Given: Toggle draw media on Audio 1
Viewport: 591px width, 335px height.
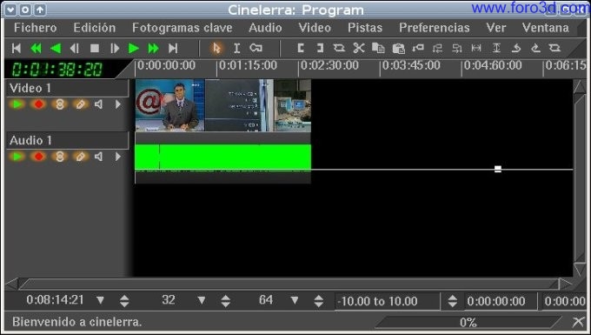Looking at the screenshot, I should tap(80, 156).
